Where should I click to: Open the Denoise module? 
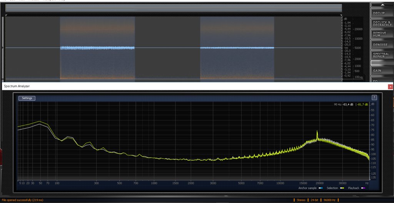[382, 45]
